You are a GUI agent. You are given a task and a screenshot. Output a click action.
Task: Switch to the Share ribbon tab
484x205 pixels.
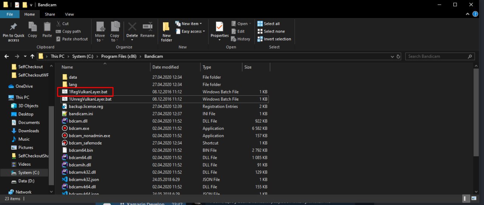50,14
